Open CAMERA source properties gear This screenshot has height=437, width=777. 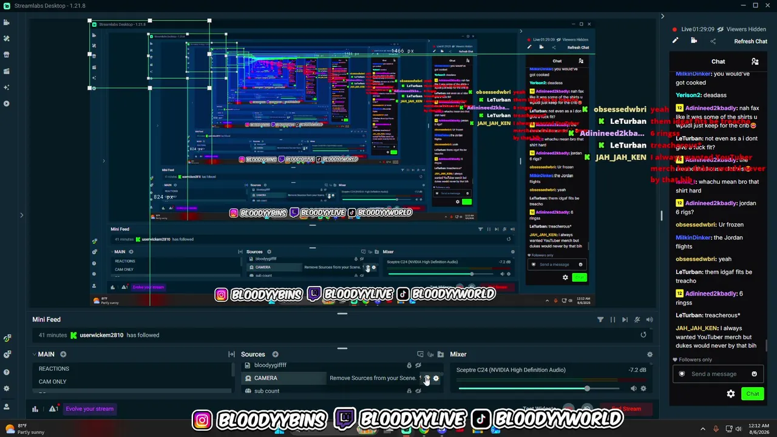click(436, 378)
